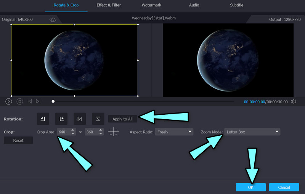Flip video horizontally
This screenshot has width=305, height=194.
click(80, 119)
